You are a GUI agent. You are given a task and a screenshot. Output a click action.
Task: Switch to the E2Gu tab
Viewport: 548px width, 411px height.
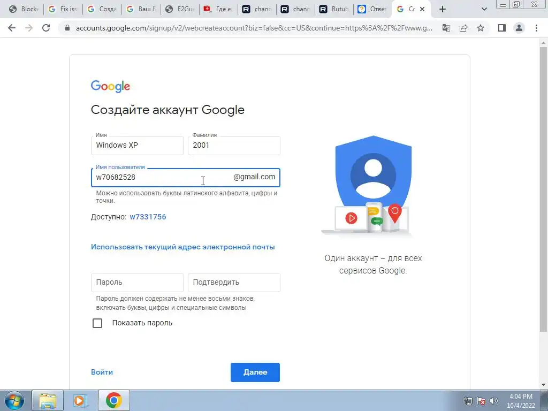180,9
